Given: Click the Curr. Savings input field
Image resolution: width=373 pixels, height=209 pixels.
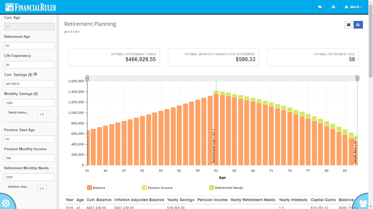Looking at the screenshot, I should tap(29, 84).
